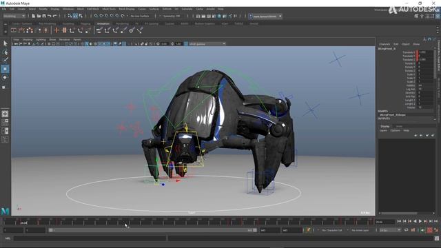Activate the highlighted Move tool

5,69
